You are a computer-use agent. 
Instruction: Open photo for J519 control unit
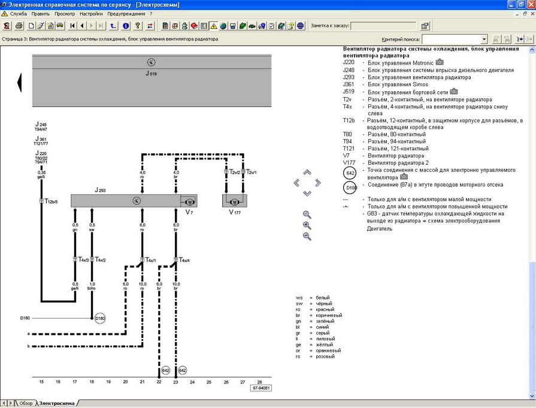coord(454,92)
